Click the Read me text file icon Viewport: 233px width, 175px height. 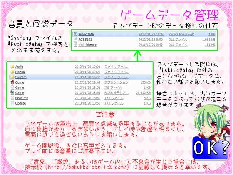(x=12, y=98)
